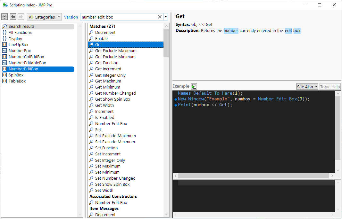Image resolution: width=342 pixels, height=219 pixels.
Task: Click the example code horizontal scrollbar
Action: coord(253,176)
